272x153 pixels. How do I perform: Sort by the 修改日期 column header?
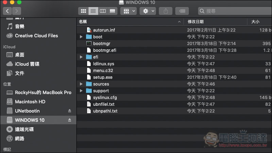click(215, 22)
